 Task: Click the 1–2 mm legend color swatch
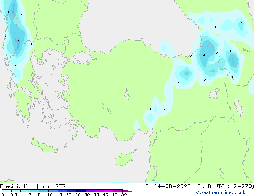point(25,191)
